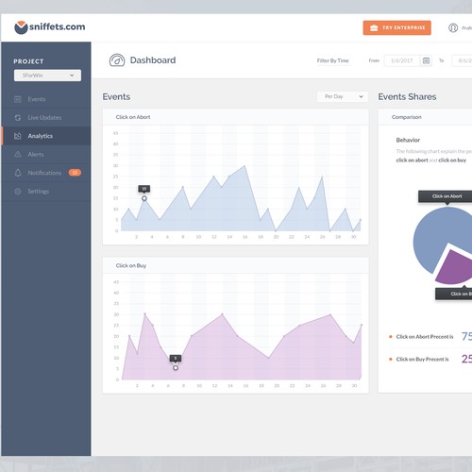Click the Dashboard title text
The height and width of the screenshot is (472, 472).
point(153,60)
